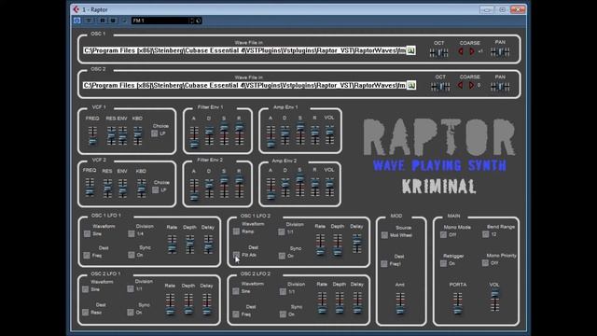Viewport: 597px width, 336px height.
Task: Open OSC 1 LFO 2 Waveform Ramp selector
Action: [236, 231]
